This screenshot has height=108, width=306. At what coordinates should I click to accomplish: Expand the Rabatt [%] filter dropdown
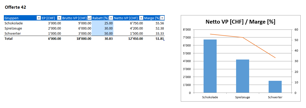tap(111, 18)
